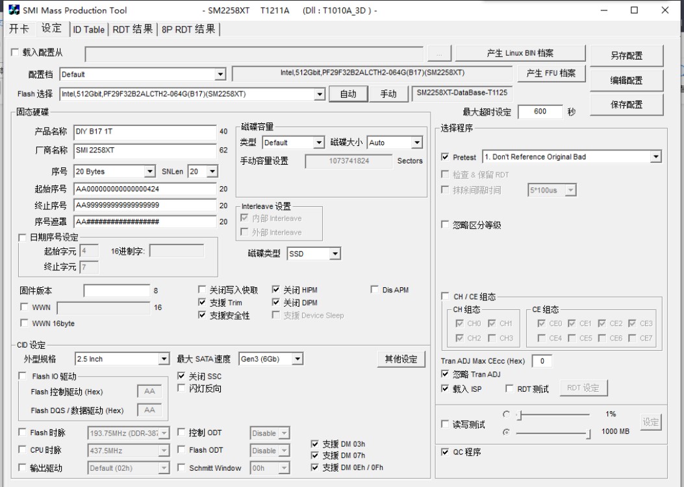The image size is (684, 487).
Task: Expand the 外型规格 2.5 Inch dropdown
Action: (164, 359)
